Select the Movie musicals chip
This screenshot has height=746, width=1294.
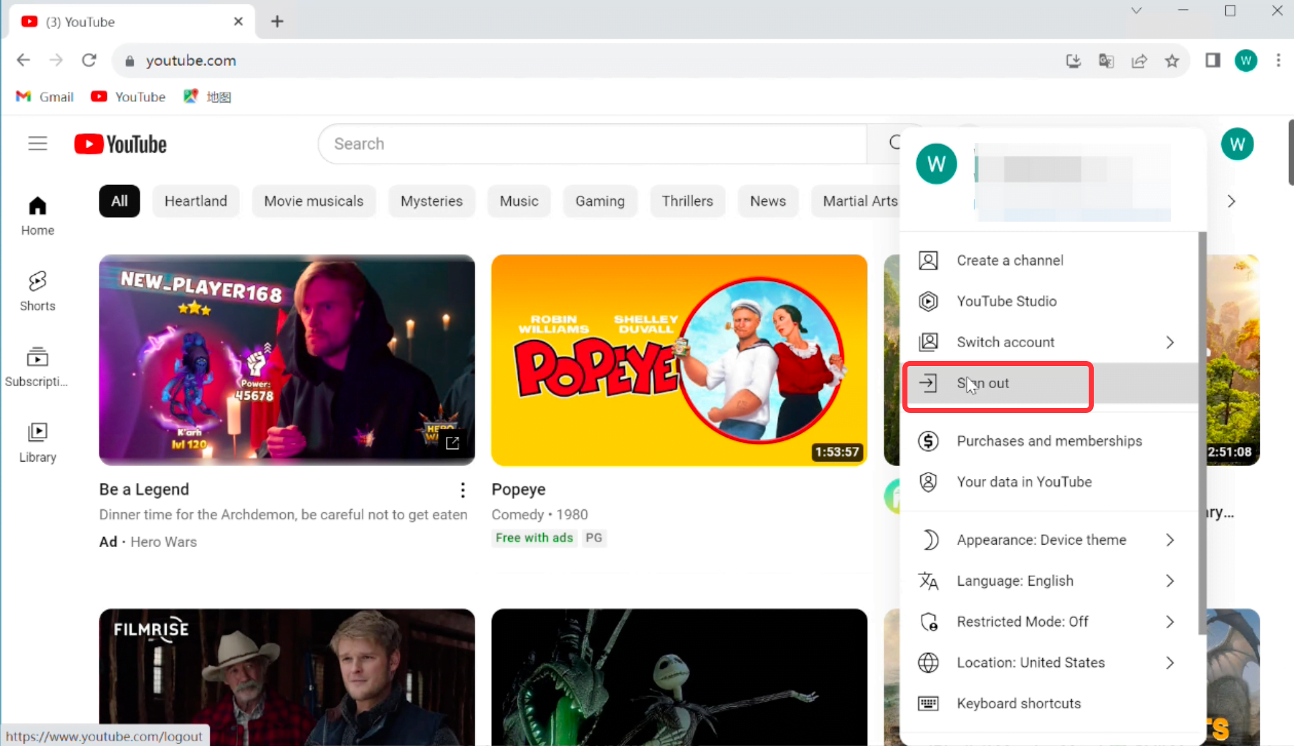click(314, 201)
